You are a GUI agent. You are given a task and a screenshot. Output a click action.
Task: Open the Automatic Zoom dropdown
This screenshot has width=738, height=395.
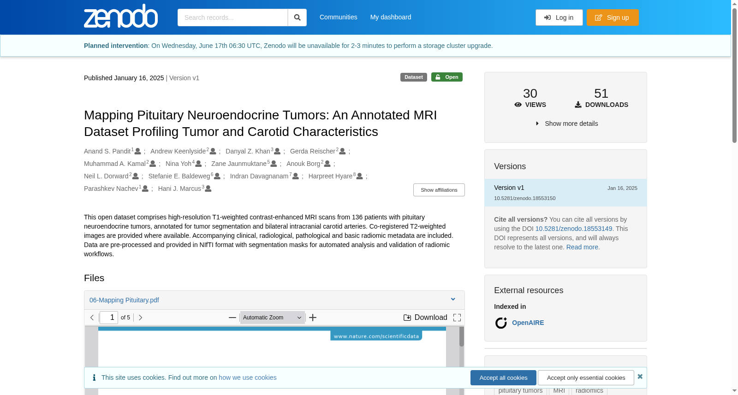pyautogui.click(x=272, y=318)
